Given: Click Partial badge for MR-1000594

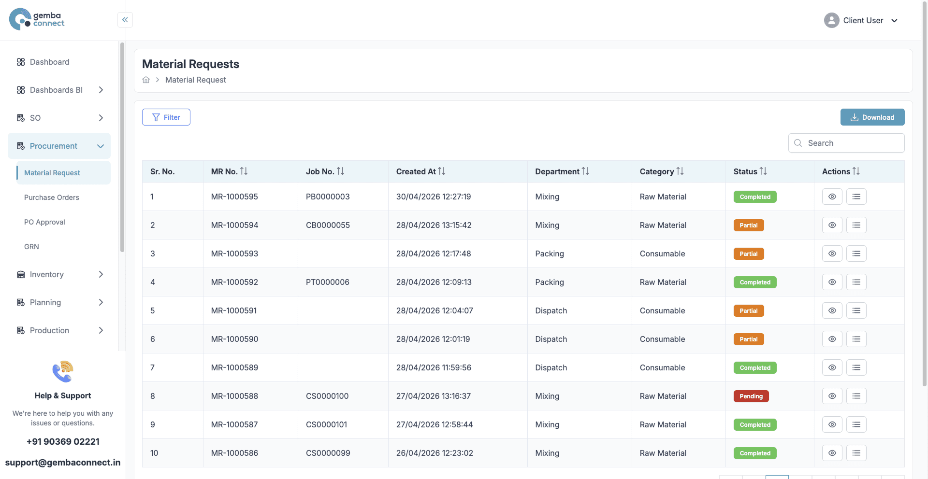Looking at the screenshot, I should [x=749, y=225].
